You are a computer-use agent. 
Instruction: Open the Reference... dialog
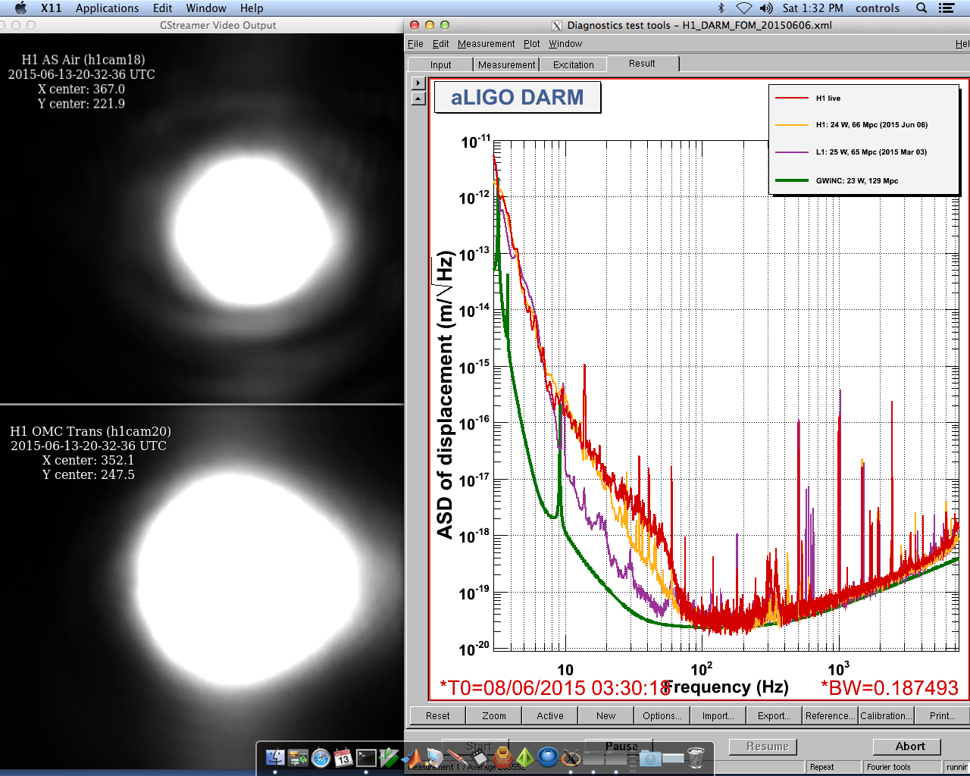[x=830, y=715]
